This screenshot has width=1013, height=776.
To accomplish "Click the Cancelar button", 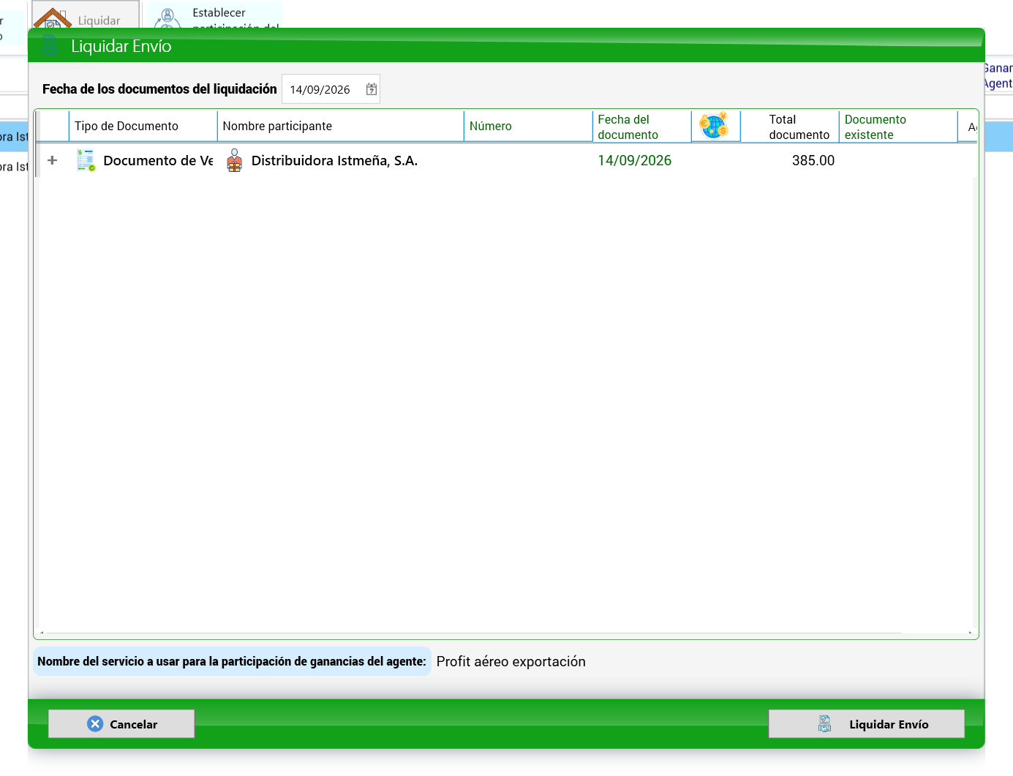I will tap(121, 724).
